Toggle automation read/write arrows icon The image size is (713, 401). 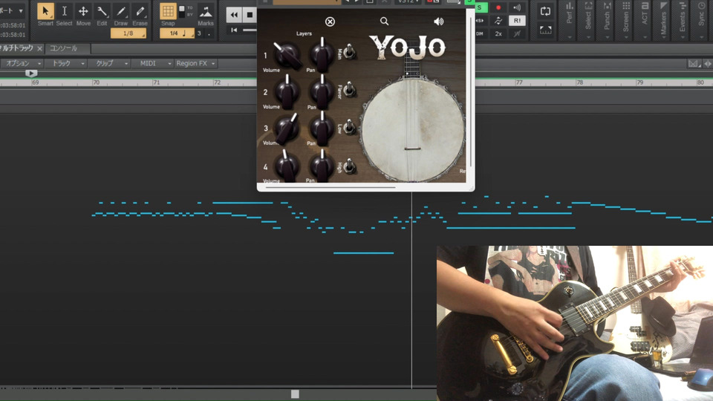click(498, 21)
